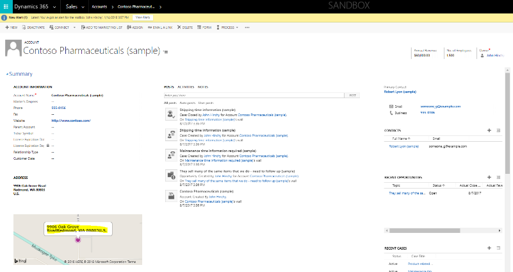The height and width of the screenshot is (272, 513).
Task: Switch to the ACTIVITIES tab
Action: 186,87
